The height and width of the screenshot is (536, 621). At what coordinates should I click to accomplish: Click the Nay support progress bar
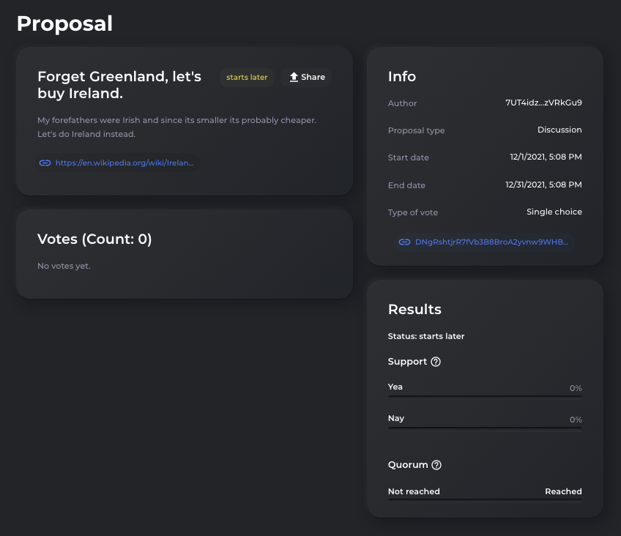click(x=485, y=428)
